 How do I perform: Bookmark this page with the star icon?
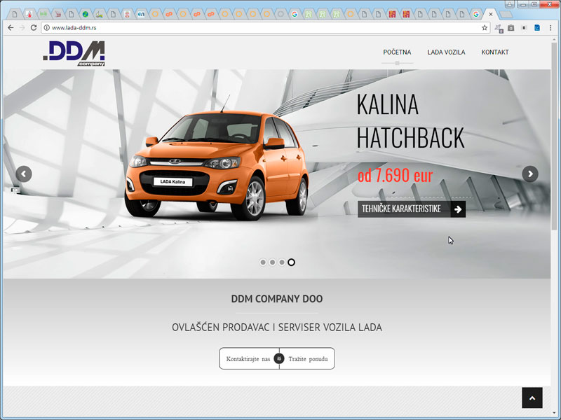(x=484, y=27)
